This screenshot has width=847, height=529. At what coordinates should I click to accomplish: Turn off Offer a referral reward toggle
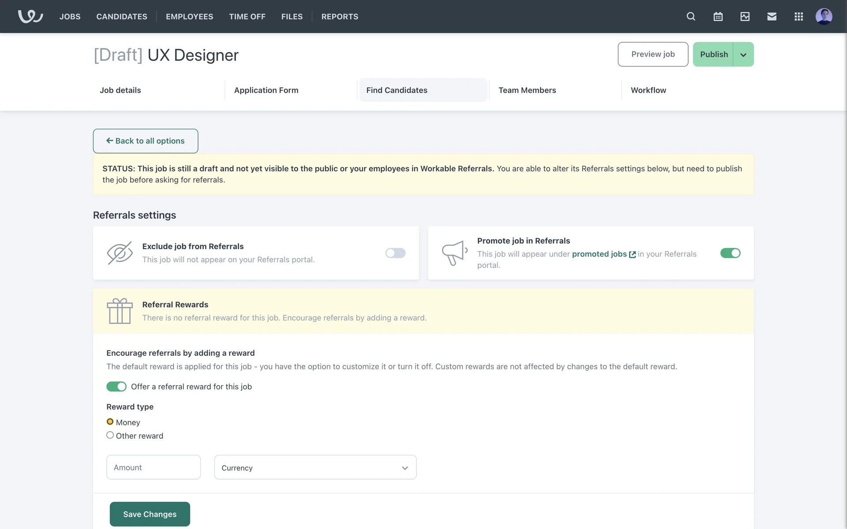116,387
